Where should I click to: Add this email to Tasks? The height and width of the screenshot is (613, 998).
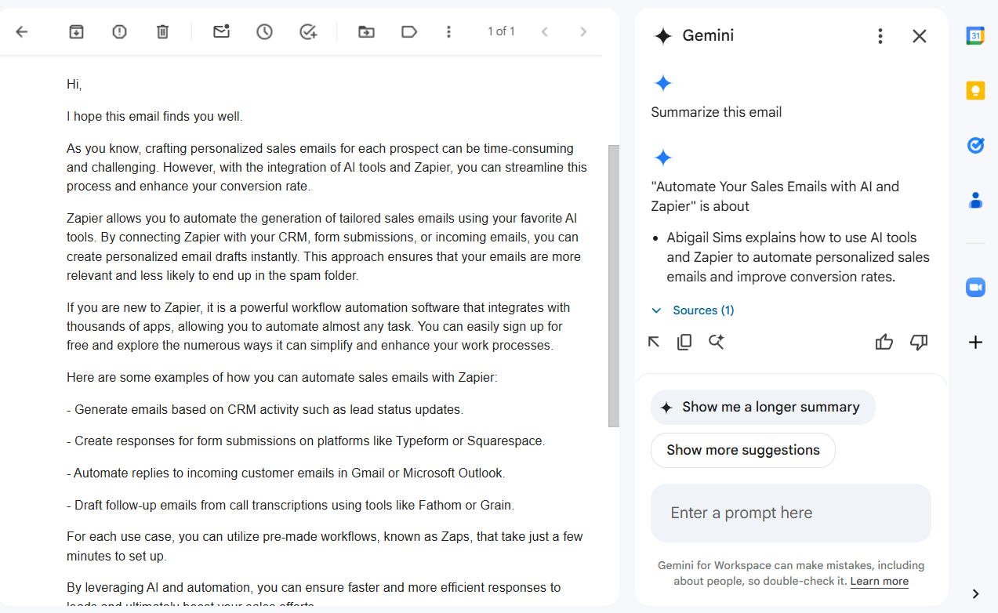(308, 31)
